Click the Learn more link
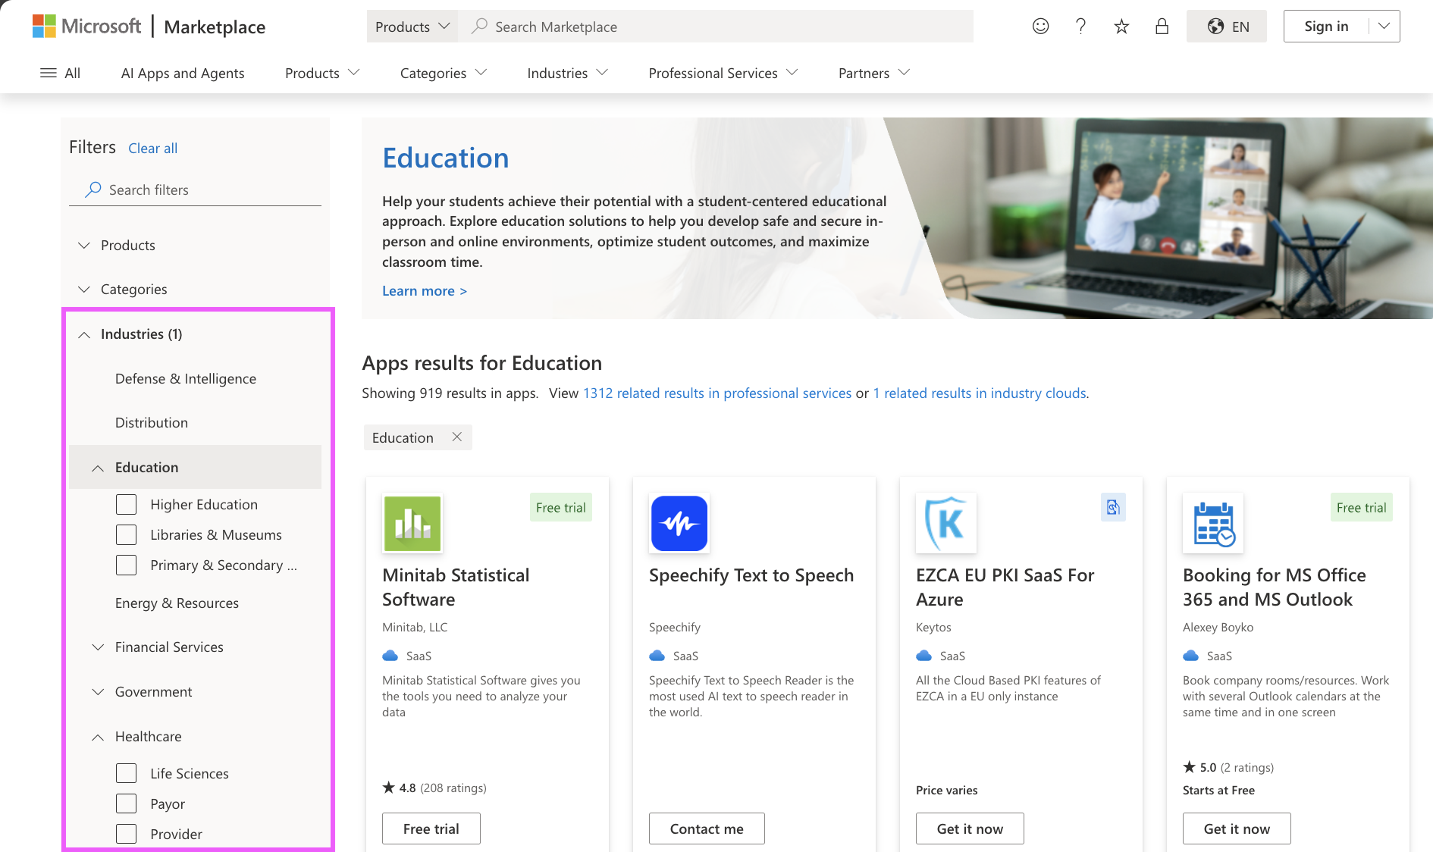 click(x=425, y=290)
